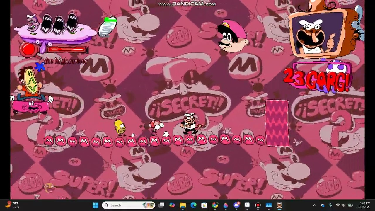Click the blue star sparkle icon
This screenshot has width=375, height=211.
coord(40,67)
